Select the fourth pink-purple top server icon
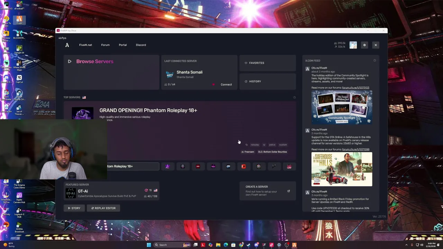The image size is (443, 249). tap(213, 166)
